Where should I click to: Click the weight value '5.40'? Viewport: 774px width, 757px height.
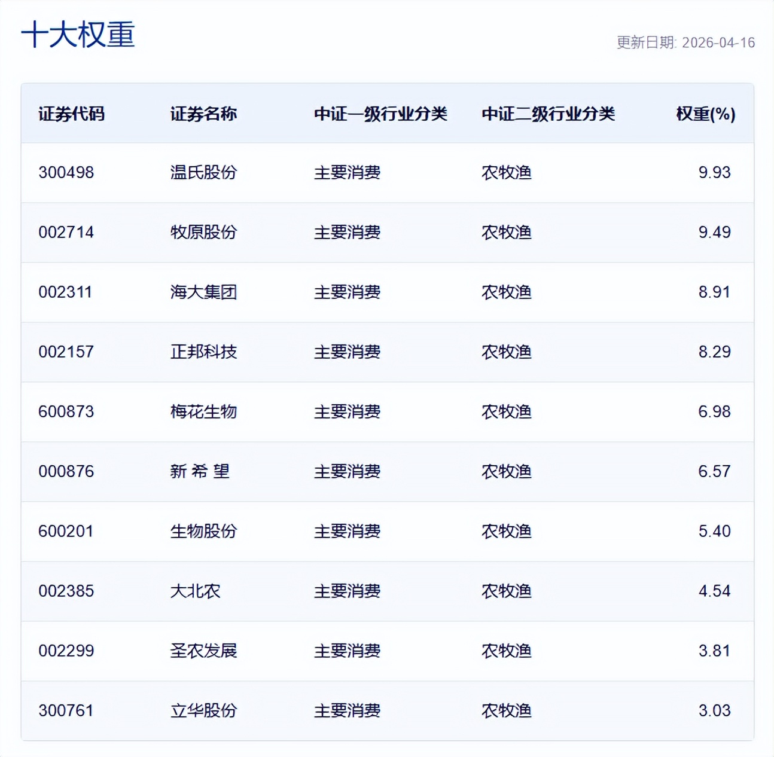click(x=714, y=531)
